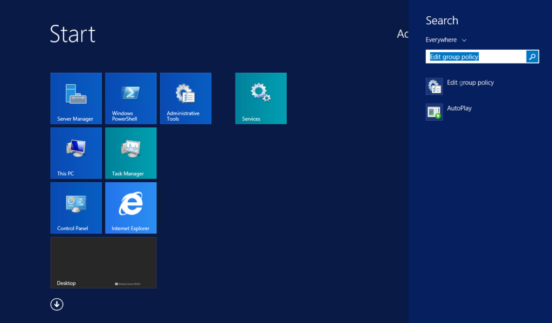This screenshot has height=323, width=552.
Task: Click the Edit group policy result icon
Action: (x=434, y=86)
